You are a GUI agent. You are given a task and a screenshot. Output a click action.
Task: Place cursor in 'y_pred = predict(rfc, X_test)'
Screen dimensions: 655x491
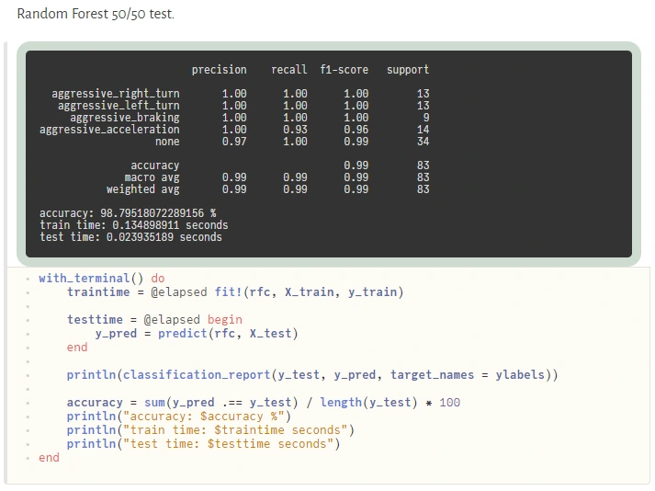(197, 334)
